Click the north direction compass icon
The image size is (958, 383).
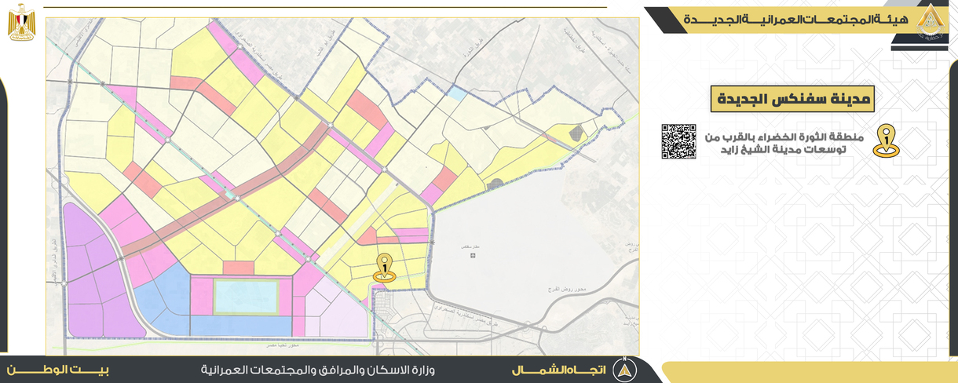624,370
